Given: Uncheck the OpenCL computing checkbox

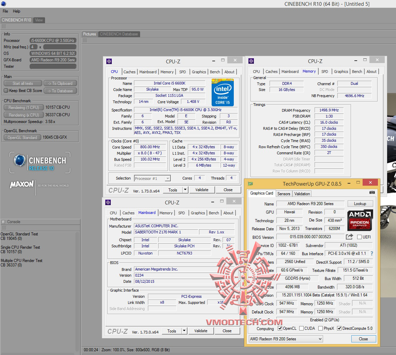Looking at the screenshot, I should (x=280, y=328).
